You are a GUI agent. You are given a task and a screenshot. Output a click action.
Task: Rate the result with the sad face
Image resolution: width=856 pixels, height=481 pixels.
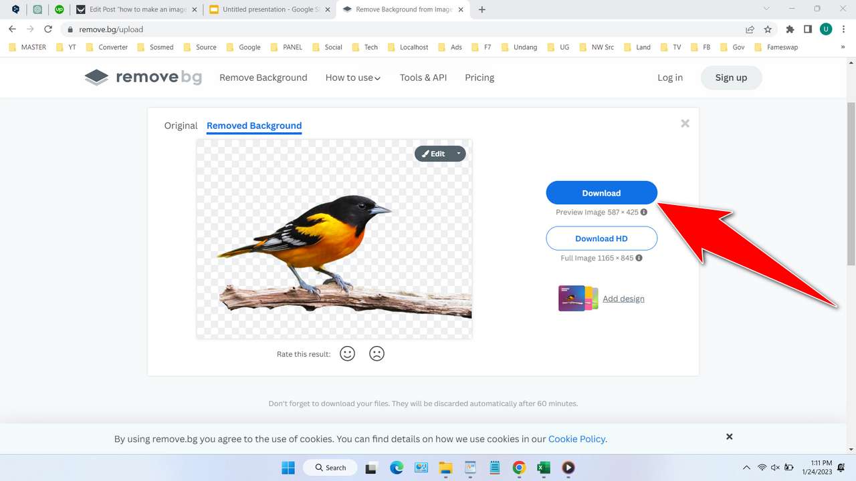(377, 353)
